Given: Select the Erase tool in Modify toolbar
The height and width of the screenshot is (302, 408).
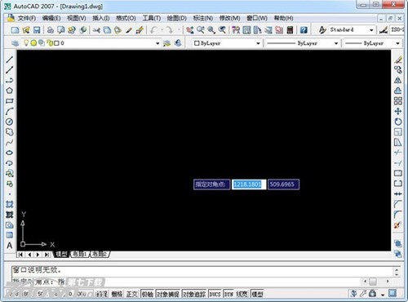Looking at the screenshot, I should (398, 60).
